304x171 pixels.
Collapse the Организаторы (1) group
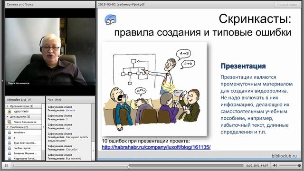8,106
